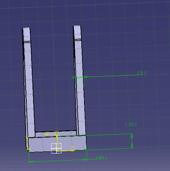Select the (10) height dimension label
Image resolution: width=170 pixels, height=171 pixels.
[131, 124]
